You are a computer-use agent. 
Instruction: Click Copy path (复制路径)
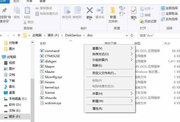[x=44, y=8]
